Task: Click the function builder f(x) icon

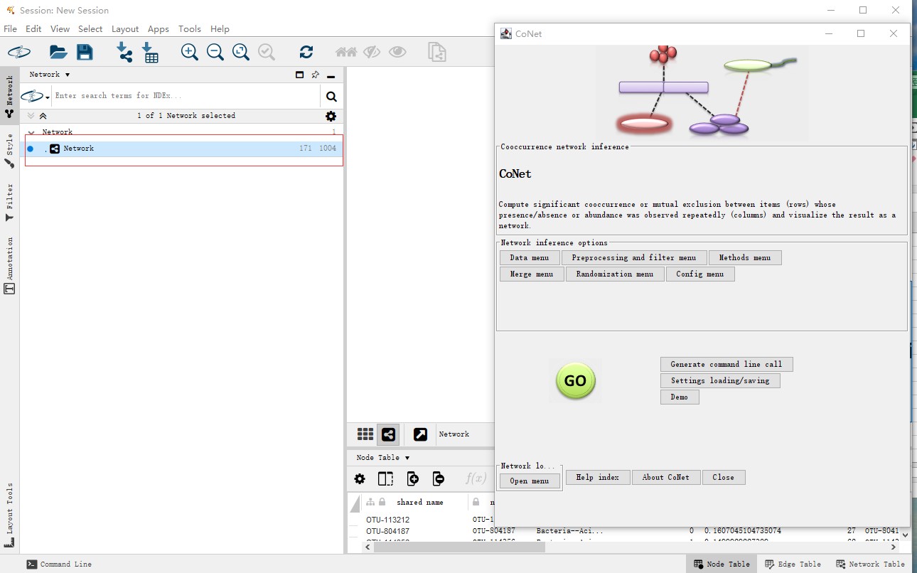Action: [x=476, y=479]
